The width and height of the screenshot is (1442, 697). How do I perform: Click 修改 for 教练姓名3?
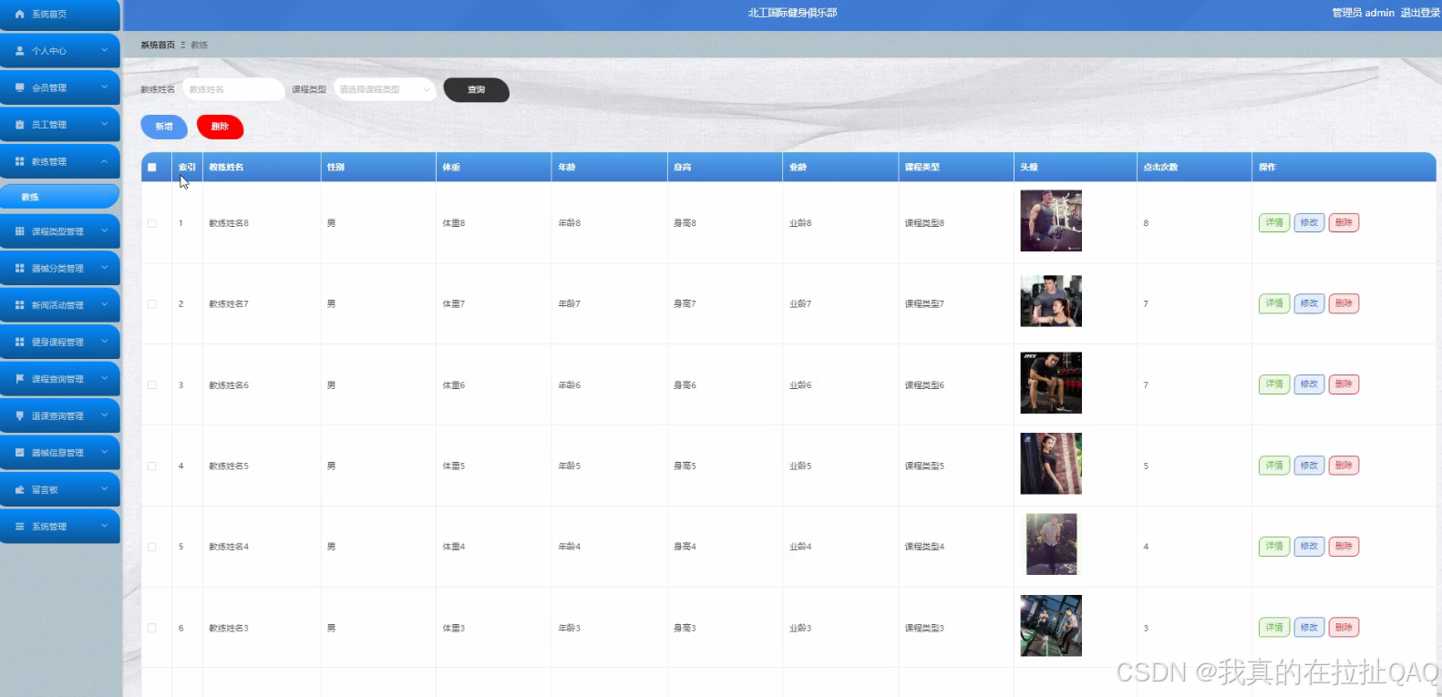click(1309, 628)
